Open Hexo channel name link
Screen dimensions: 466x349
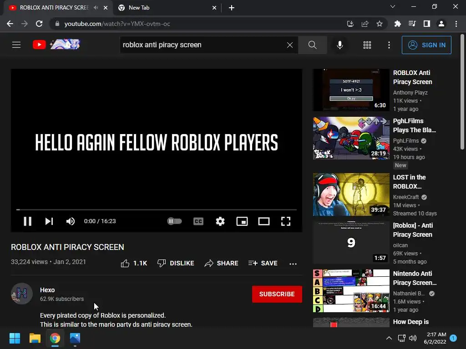pos(47,290)
